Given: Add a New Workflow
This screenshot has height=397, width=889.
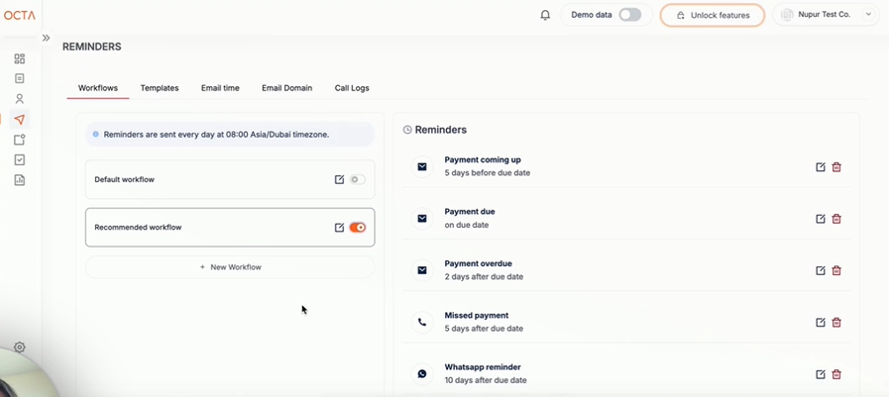Looking at the screenshot, I should tap(230, 267).
